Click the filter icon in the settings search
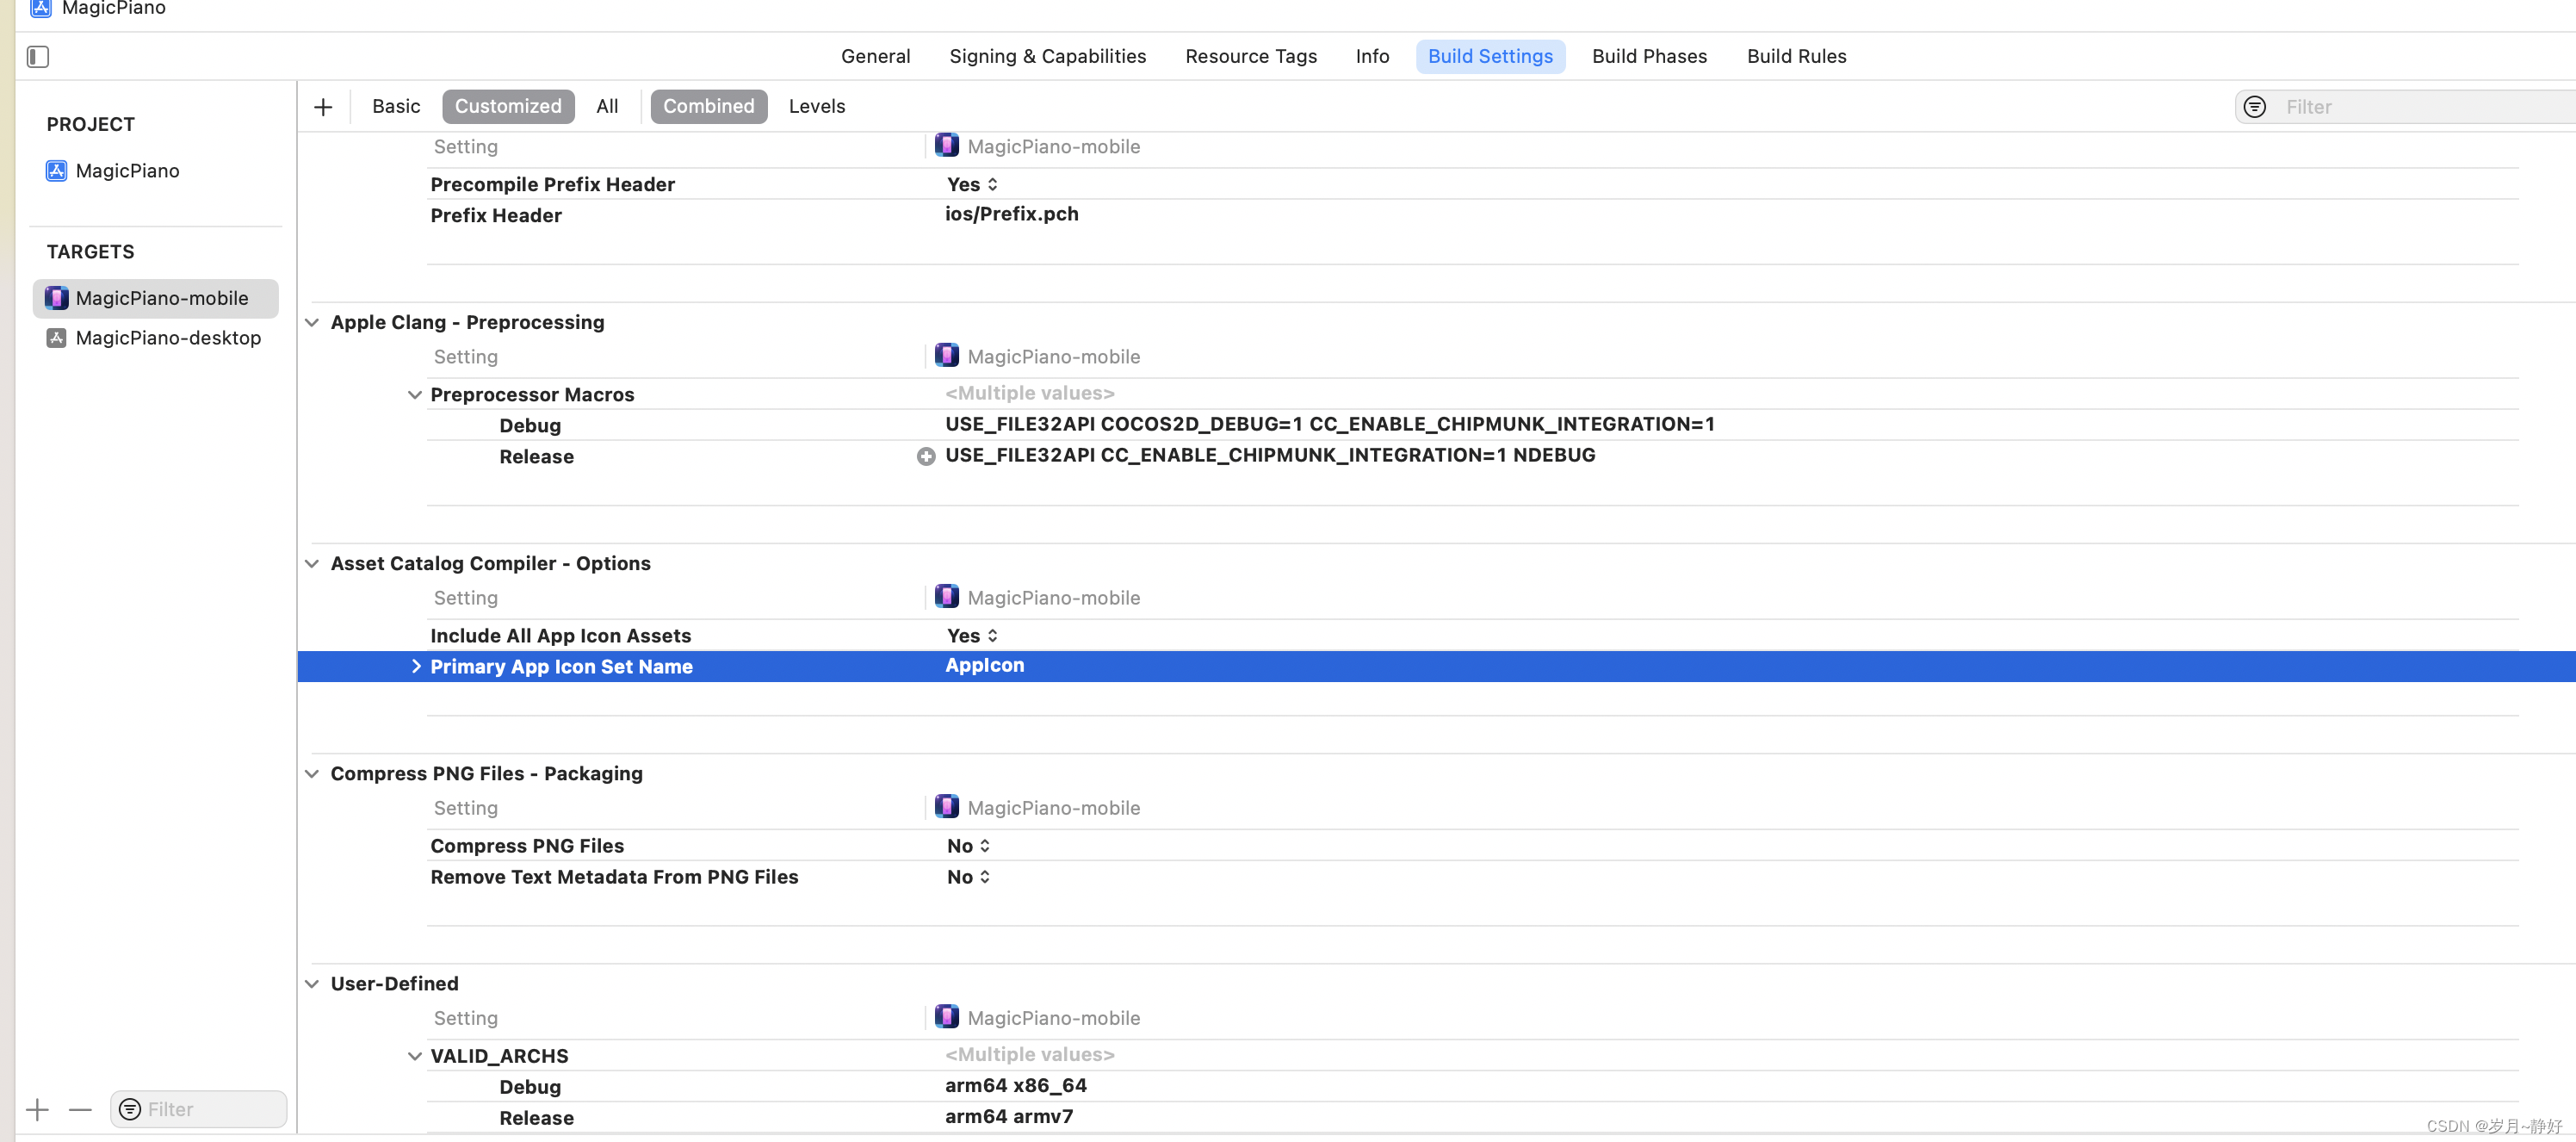Viewport: 2576px width, 1142px height. 2254,107
